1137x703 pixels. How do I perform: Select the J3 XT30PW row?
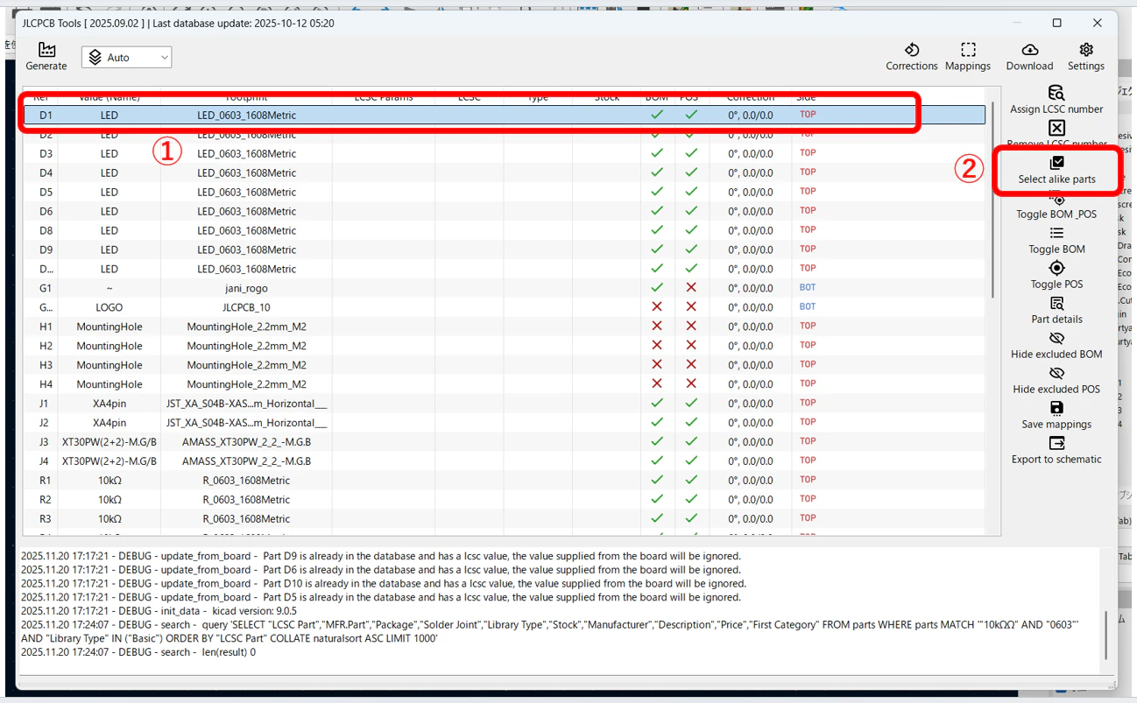point(504,442)
